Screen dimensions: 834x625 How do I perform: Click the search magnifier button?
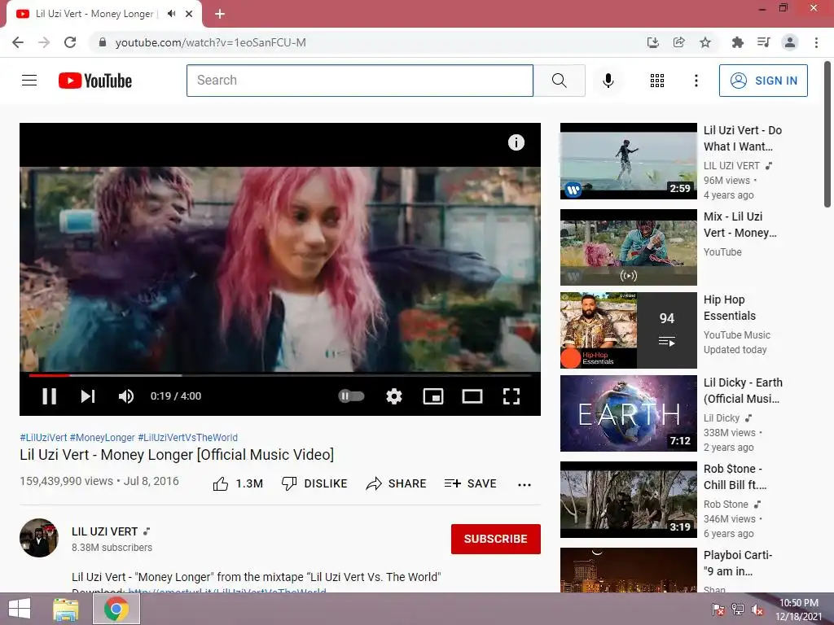(x=559, y=81)
